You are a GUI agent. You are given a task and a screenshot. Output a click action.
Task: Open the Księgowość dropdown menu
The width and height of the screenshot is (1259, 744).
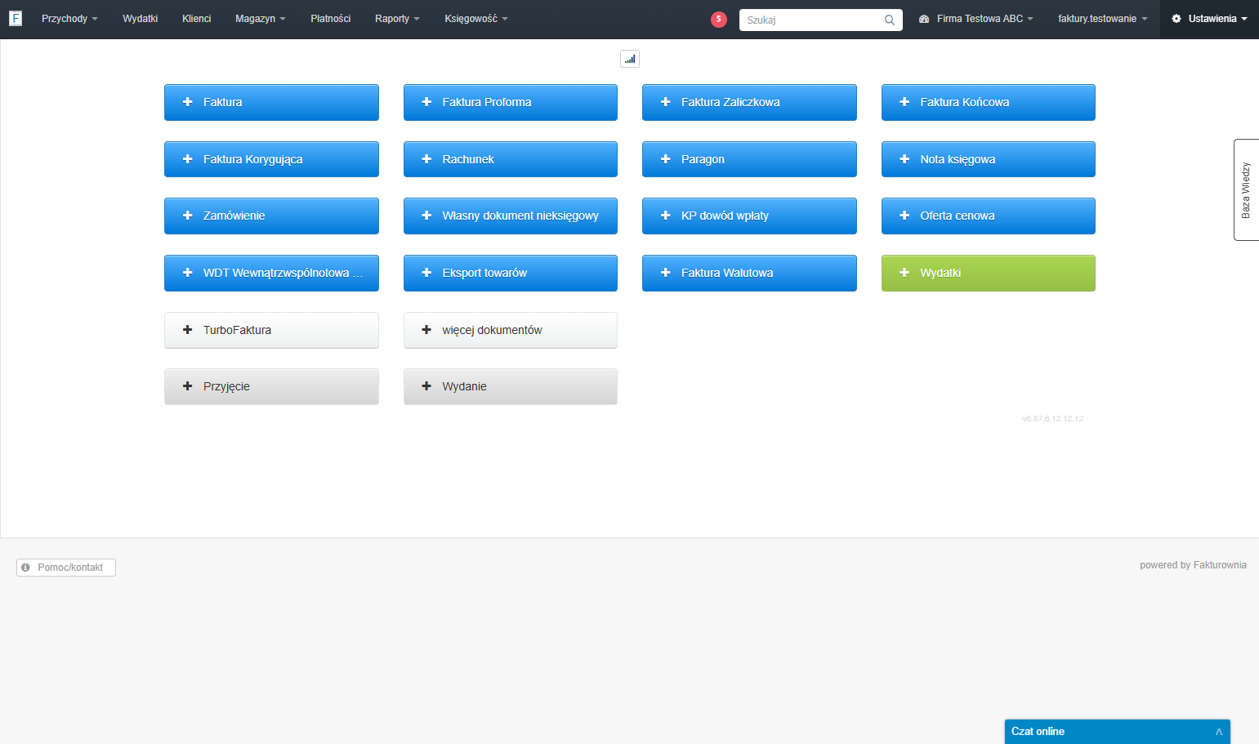coord(476,19)
